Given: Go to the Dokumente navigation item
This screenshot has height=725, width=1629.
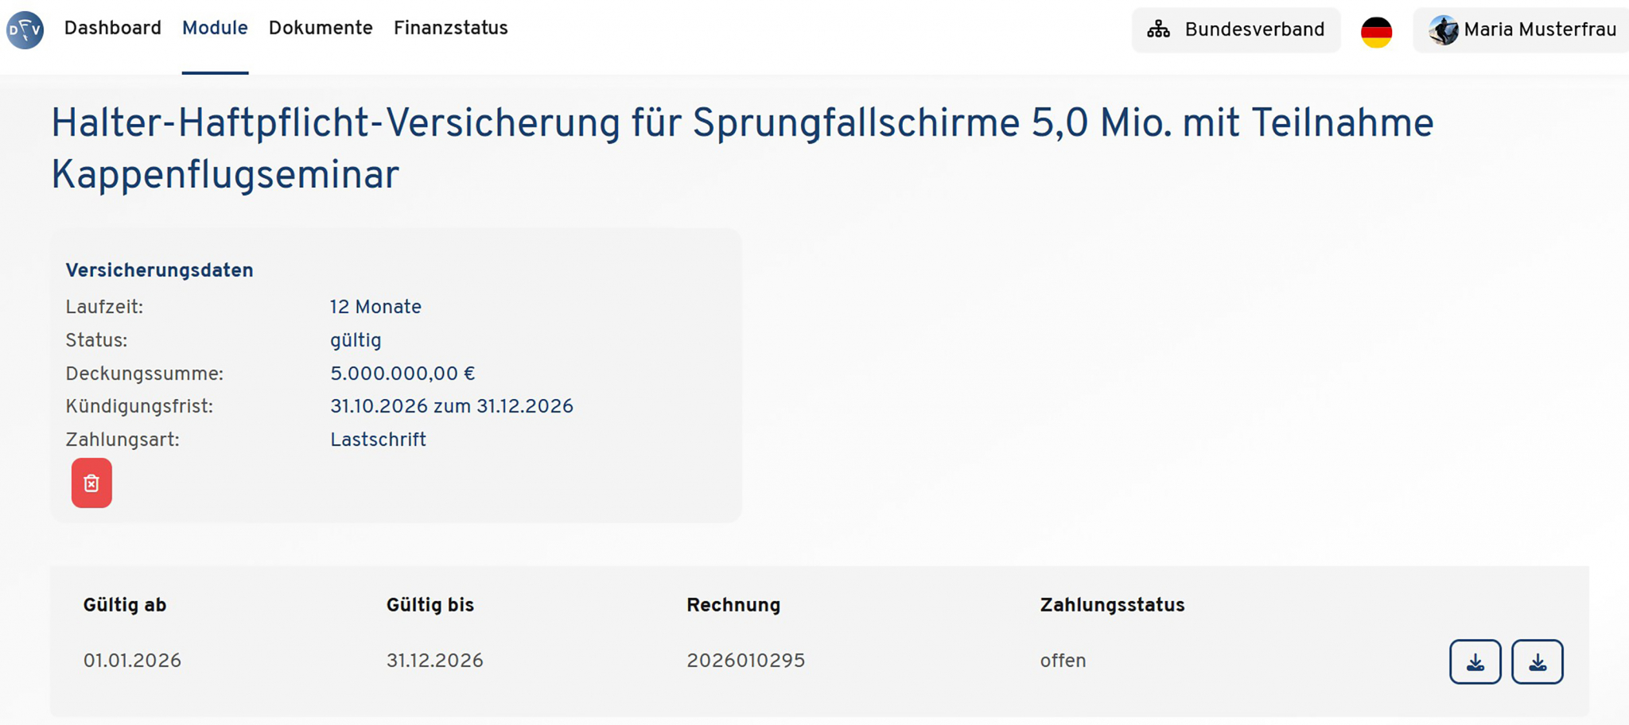Looking at the screenshot, I should tap(321, 29).
